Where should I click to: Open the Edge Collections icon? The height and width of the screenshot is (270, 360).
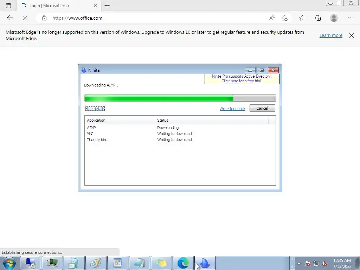[318, 18]
